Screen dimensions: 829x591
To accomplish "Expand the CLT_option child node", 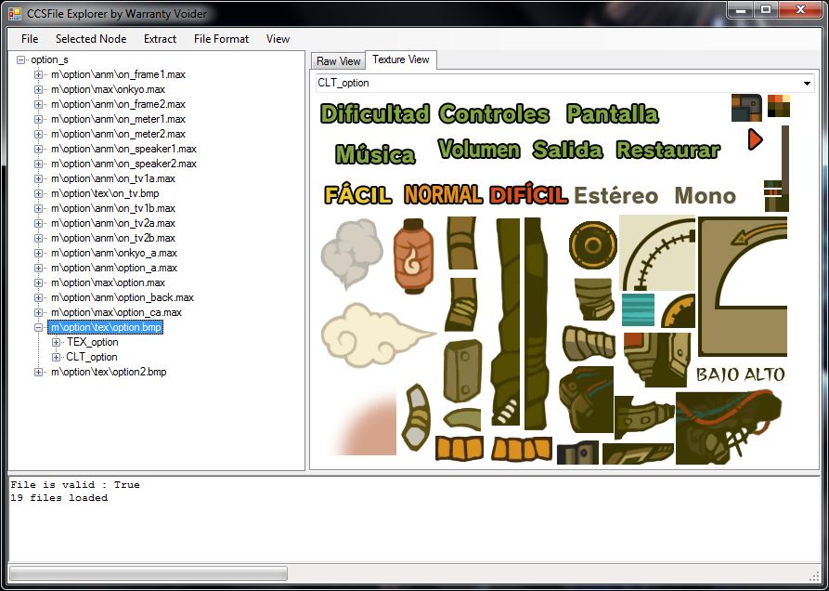I will point(56,357).
